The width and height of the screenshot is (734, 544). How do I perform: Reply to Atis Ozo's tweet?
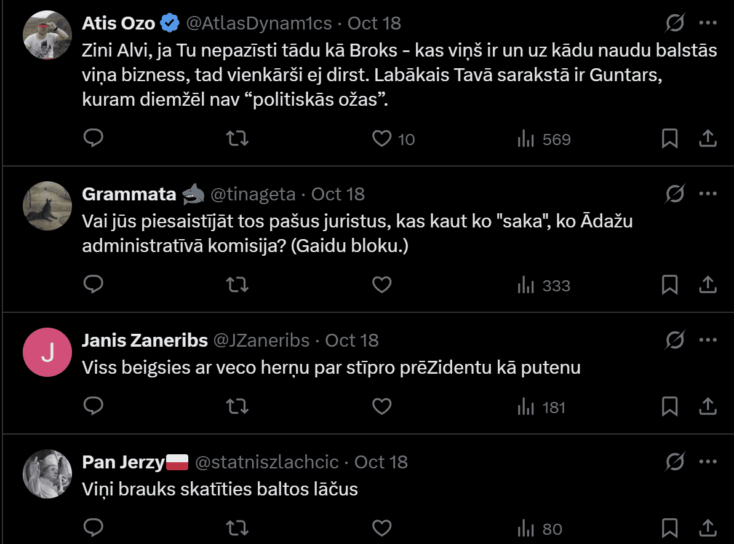click(93, 138)
